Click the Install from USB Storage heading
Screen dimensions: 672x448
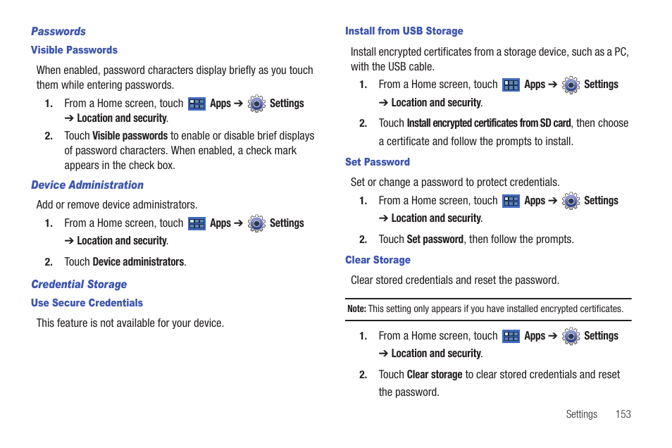pyautogui.click(x=404, y=31)
